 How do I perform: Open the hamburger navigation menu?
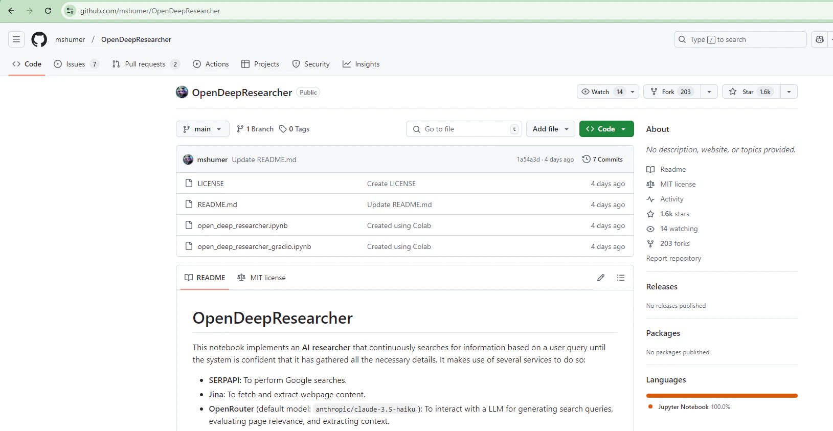(x=16, y=39)
